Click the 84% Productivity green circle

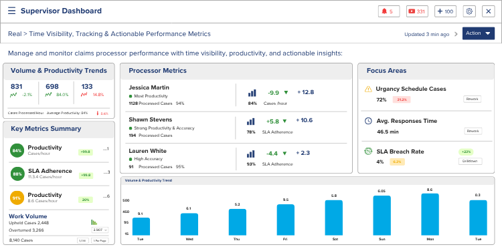17,151
